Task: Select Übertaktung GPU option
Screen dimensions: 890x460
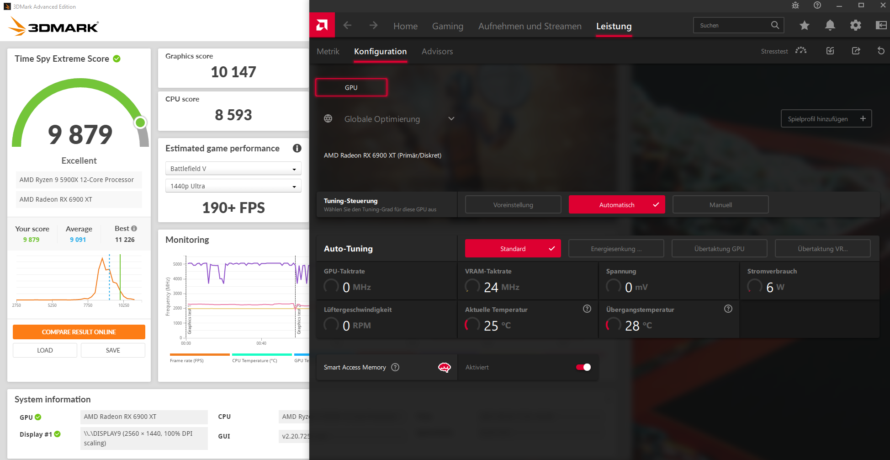Action: coord(720,248)
